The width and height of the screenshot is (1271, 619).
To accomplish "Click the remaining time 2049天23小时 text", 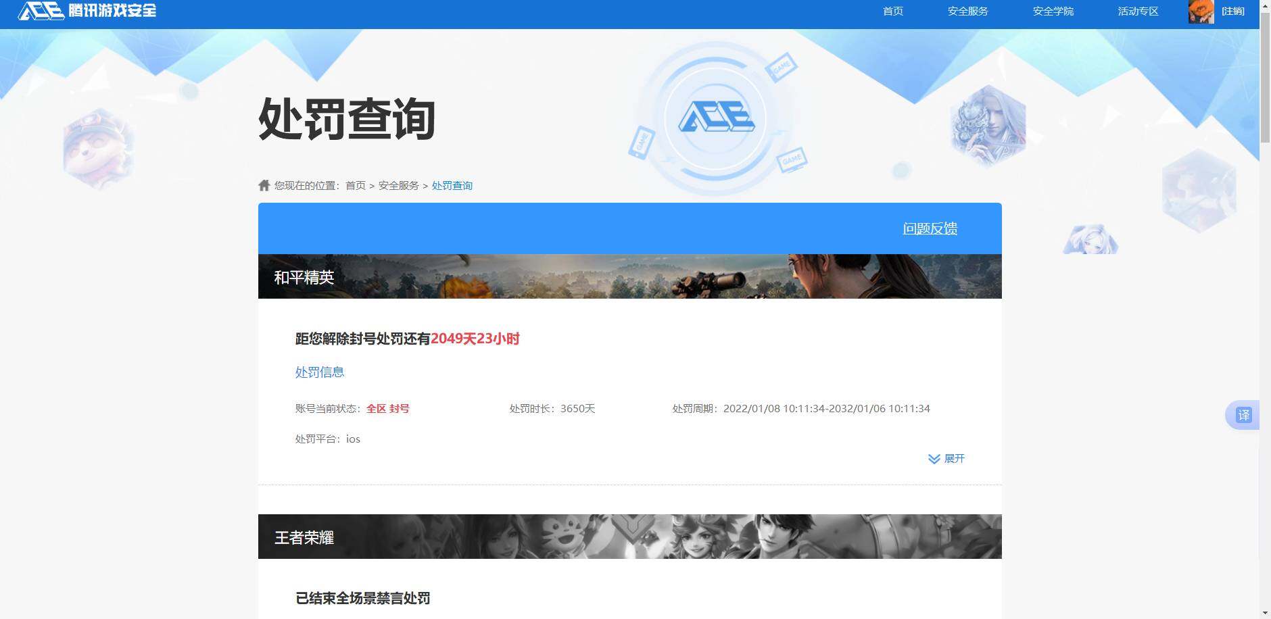I will coord(475,339).
